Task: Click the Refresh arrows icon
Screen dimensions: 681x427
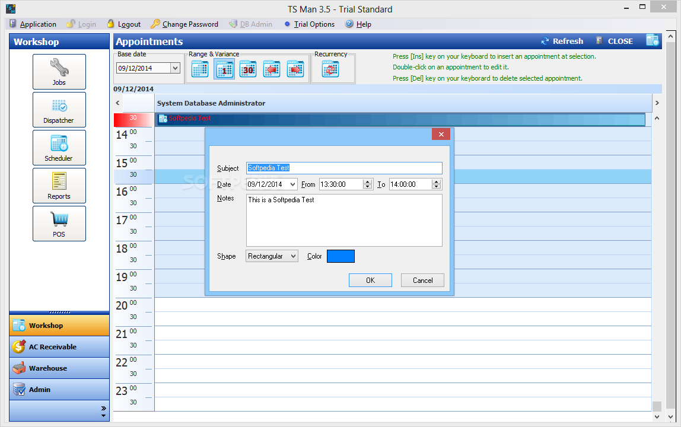Action: 545,42
